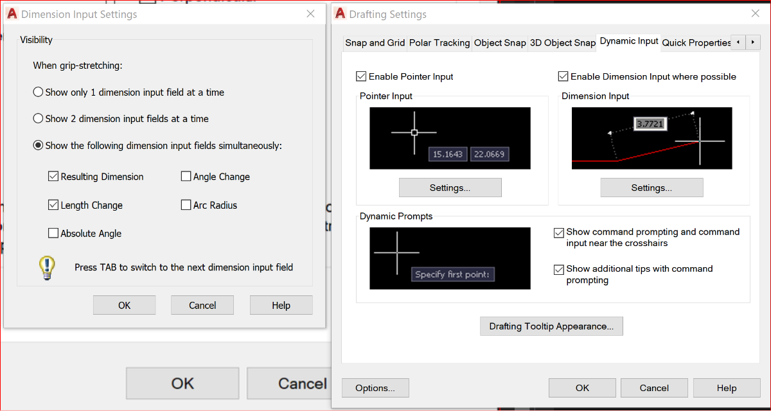Toggle the Resulting Dimension checkbox
The height and width of the screenshot is (411, 771).
coord(53,177)
